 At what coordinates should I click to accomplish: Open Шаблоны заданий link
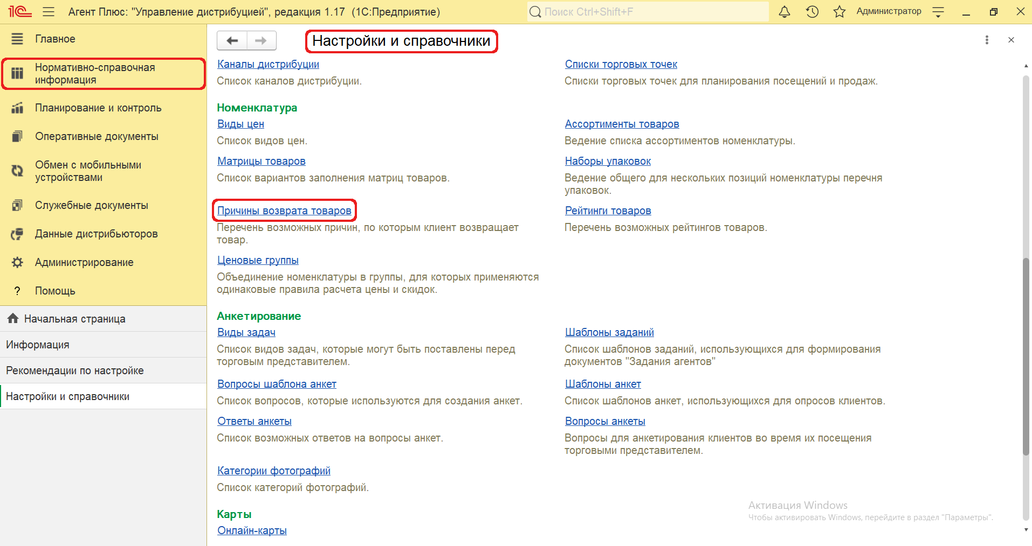coord(609,332)
